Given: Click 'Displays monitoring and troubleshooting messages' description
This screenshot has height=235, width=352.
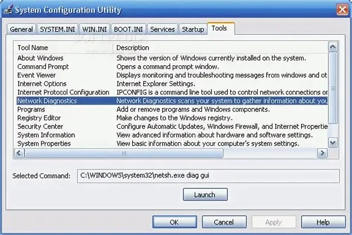Looking at the screenshot, I should pos(222,75).
